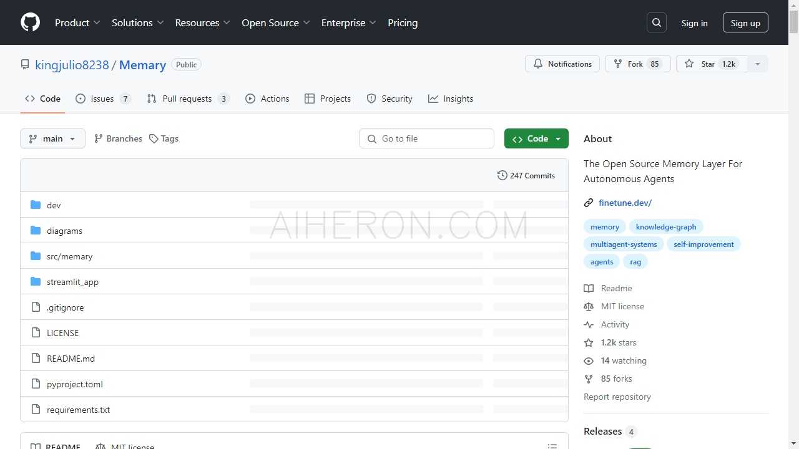Click the README outline list icon
Viewport: 799px width, 449px height.
click(552, 446)
